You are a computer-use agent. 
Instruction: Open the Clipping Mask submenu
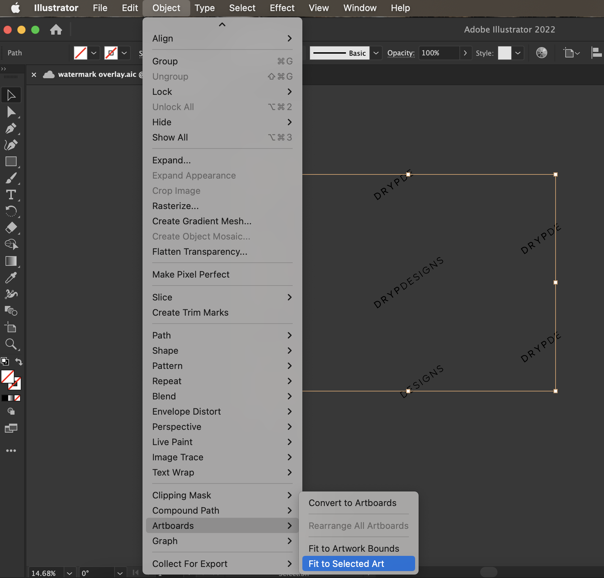[x=222, y=495]
